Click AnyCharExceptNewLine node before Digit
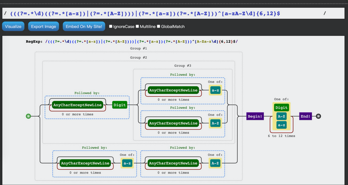Screen dimensions: 348x185 77,105
